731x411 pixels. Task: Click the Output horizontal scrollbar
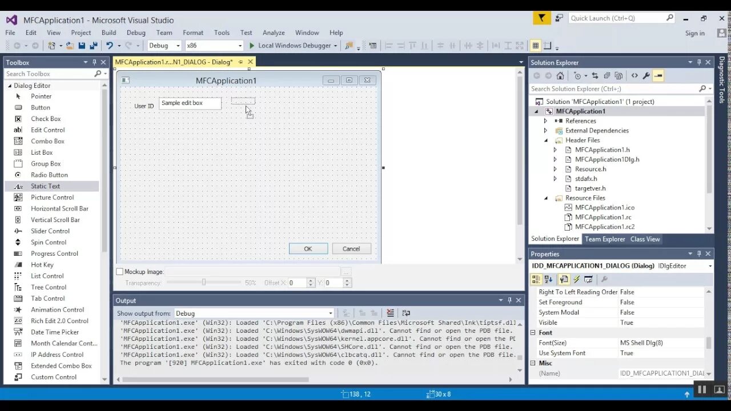(x=215, y=379)
